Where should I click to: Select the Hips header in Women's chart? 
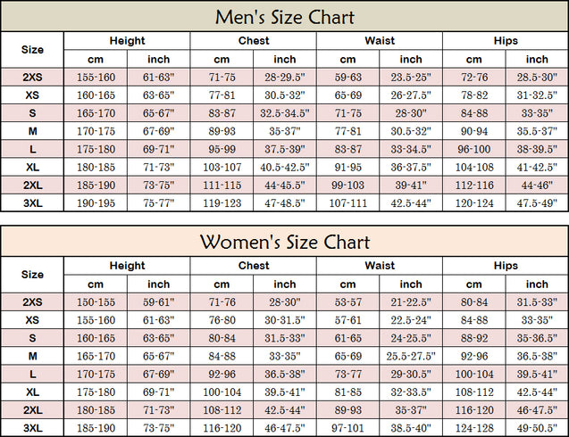[x=506, y=266]
